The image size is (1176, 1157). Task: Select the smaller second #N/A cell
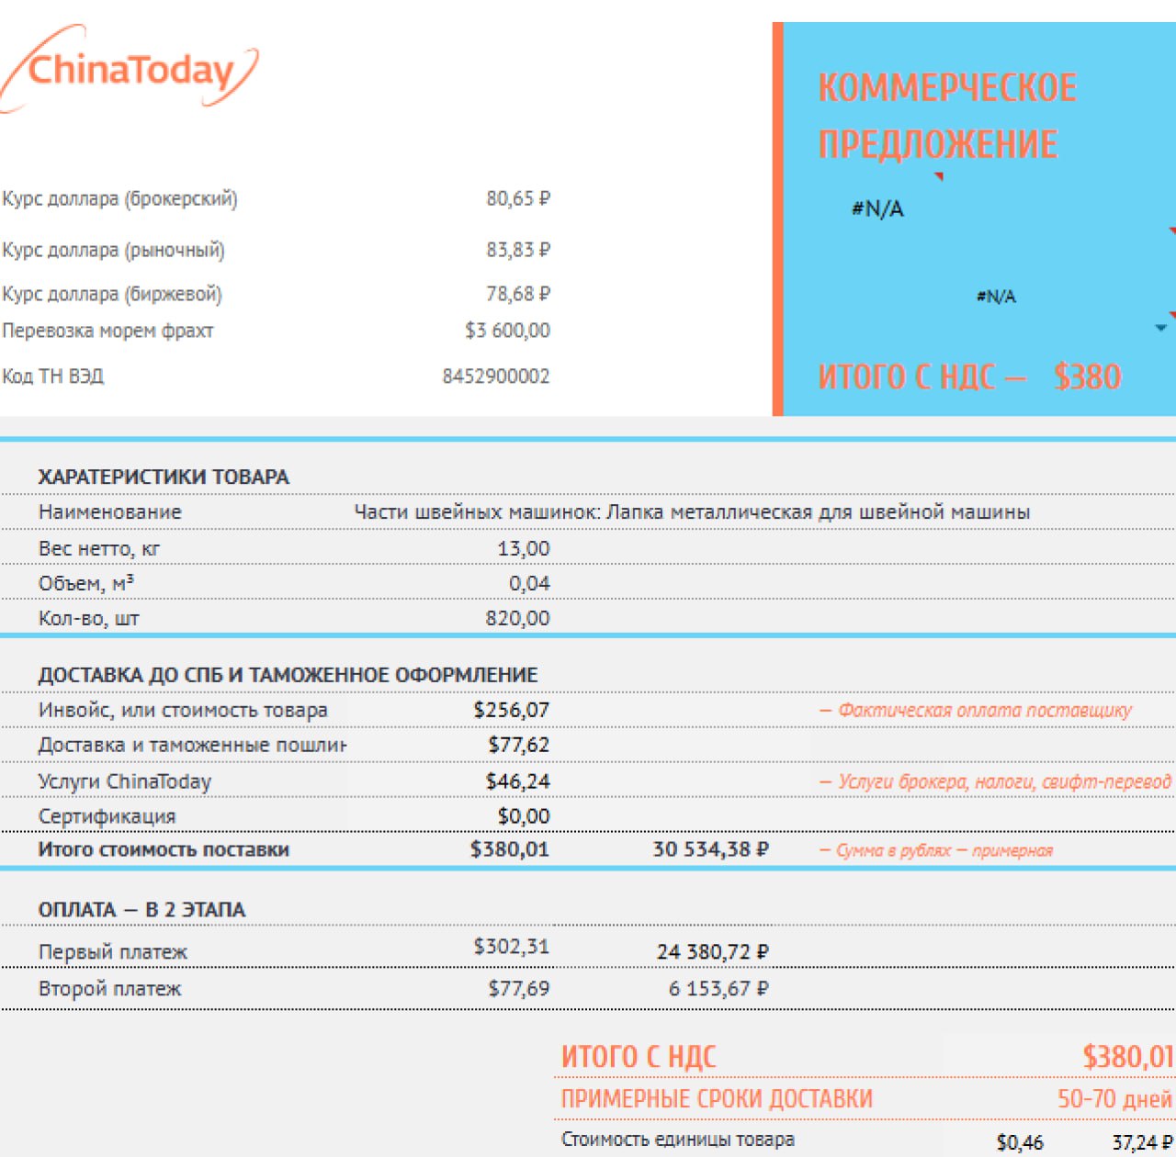(996, 297)
